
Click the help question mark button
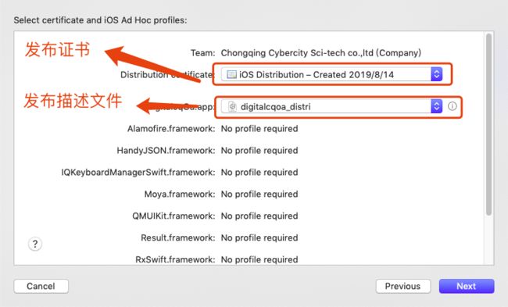(35, 244)
